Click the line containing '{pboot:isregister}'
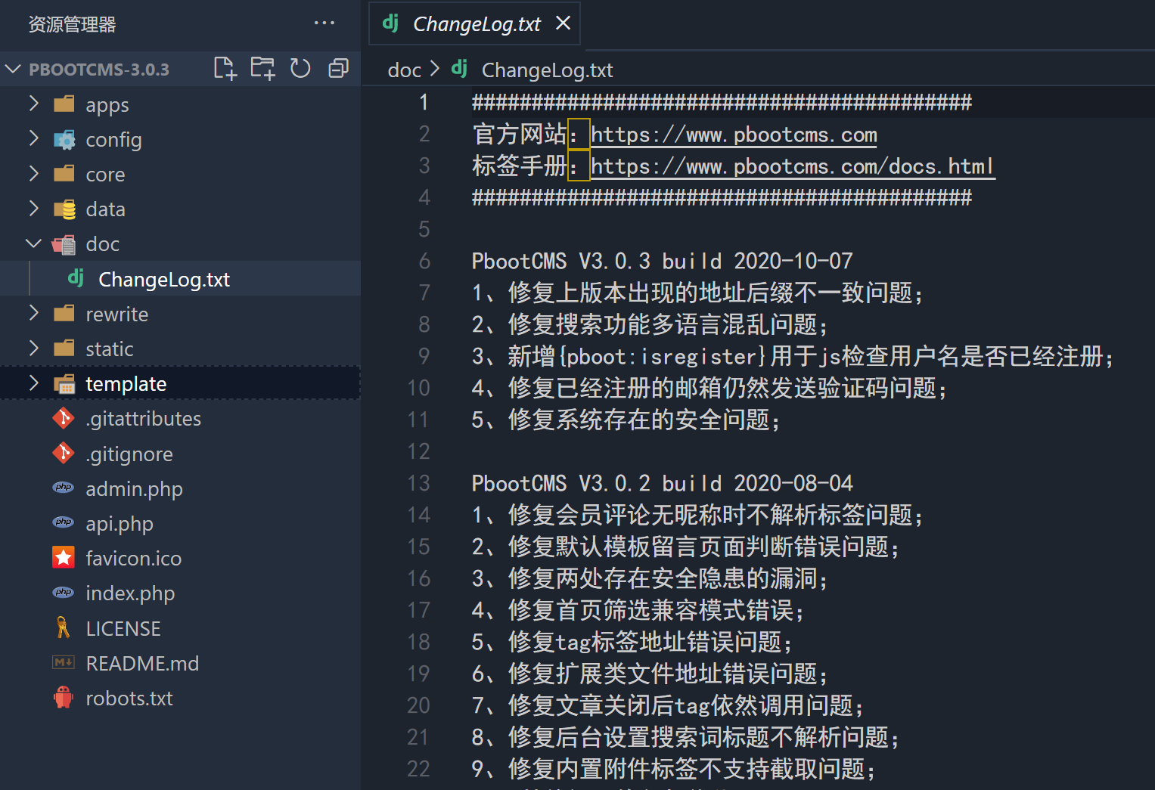The height and width of the screenshot is (790, 1155). (793, 356)
